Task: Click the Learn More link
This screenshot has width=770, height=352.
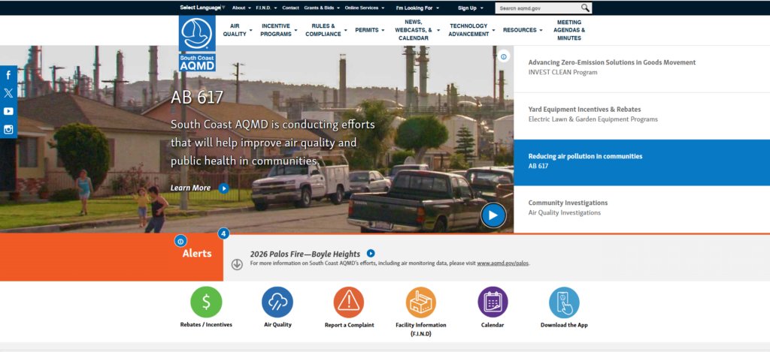Action: click(190, 188)
